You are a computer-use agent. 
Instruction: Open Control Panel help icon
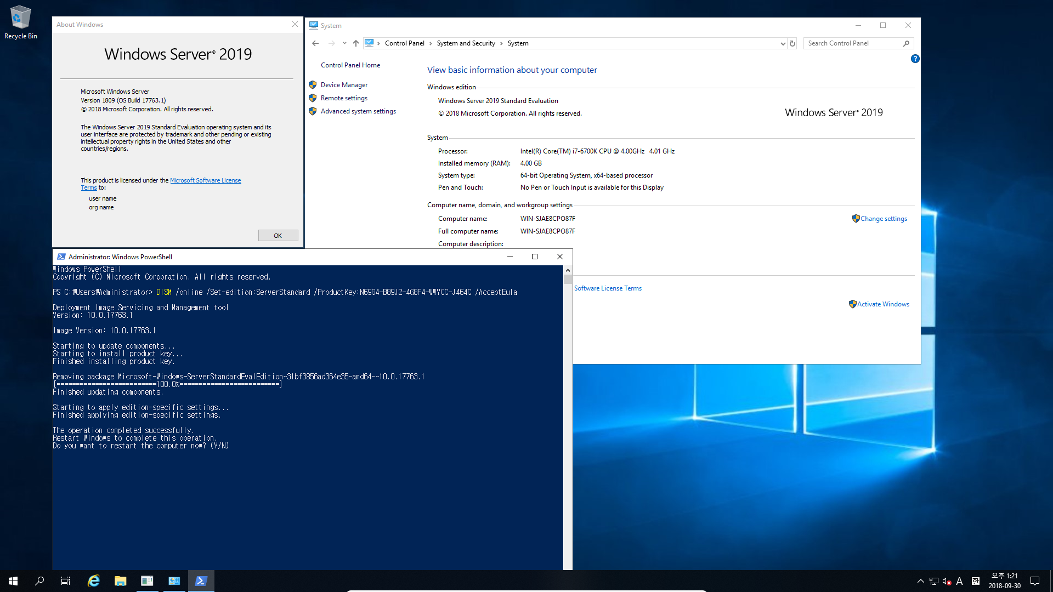click(915, 59)
